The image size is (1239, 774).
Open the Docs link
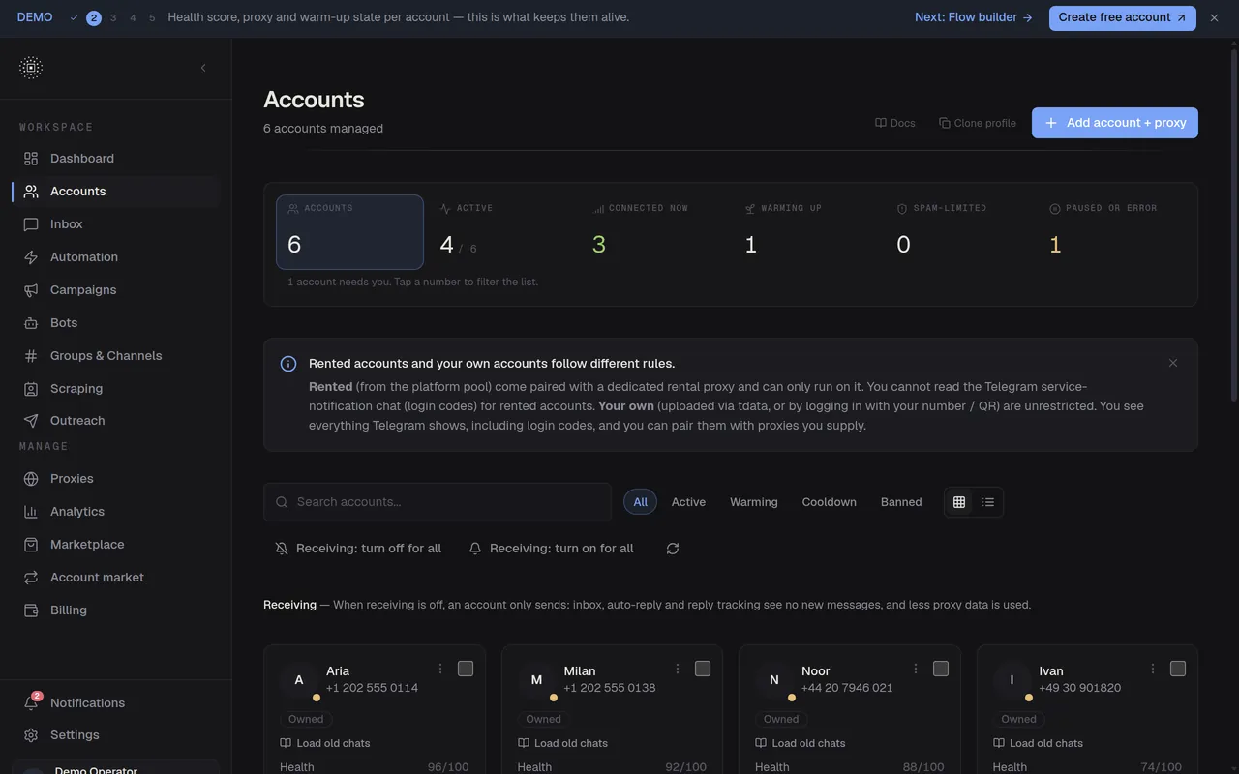pyautogui.click(x=895, y=123)
